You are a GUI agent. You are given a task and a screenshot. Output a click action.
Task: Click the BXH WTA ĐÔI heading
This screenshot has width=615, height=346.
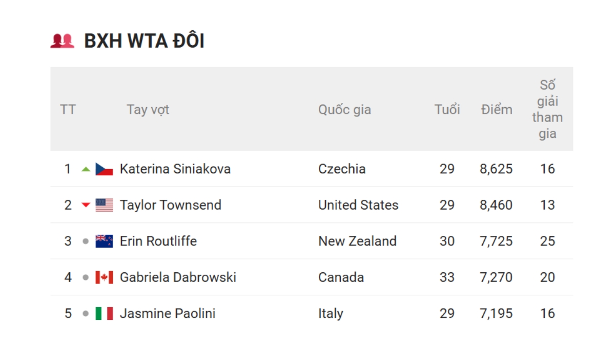point(144,41)
